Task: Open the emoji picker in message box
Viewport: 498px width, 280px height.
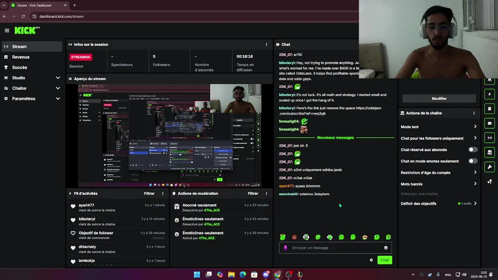Action: point(386,248)
